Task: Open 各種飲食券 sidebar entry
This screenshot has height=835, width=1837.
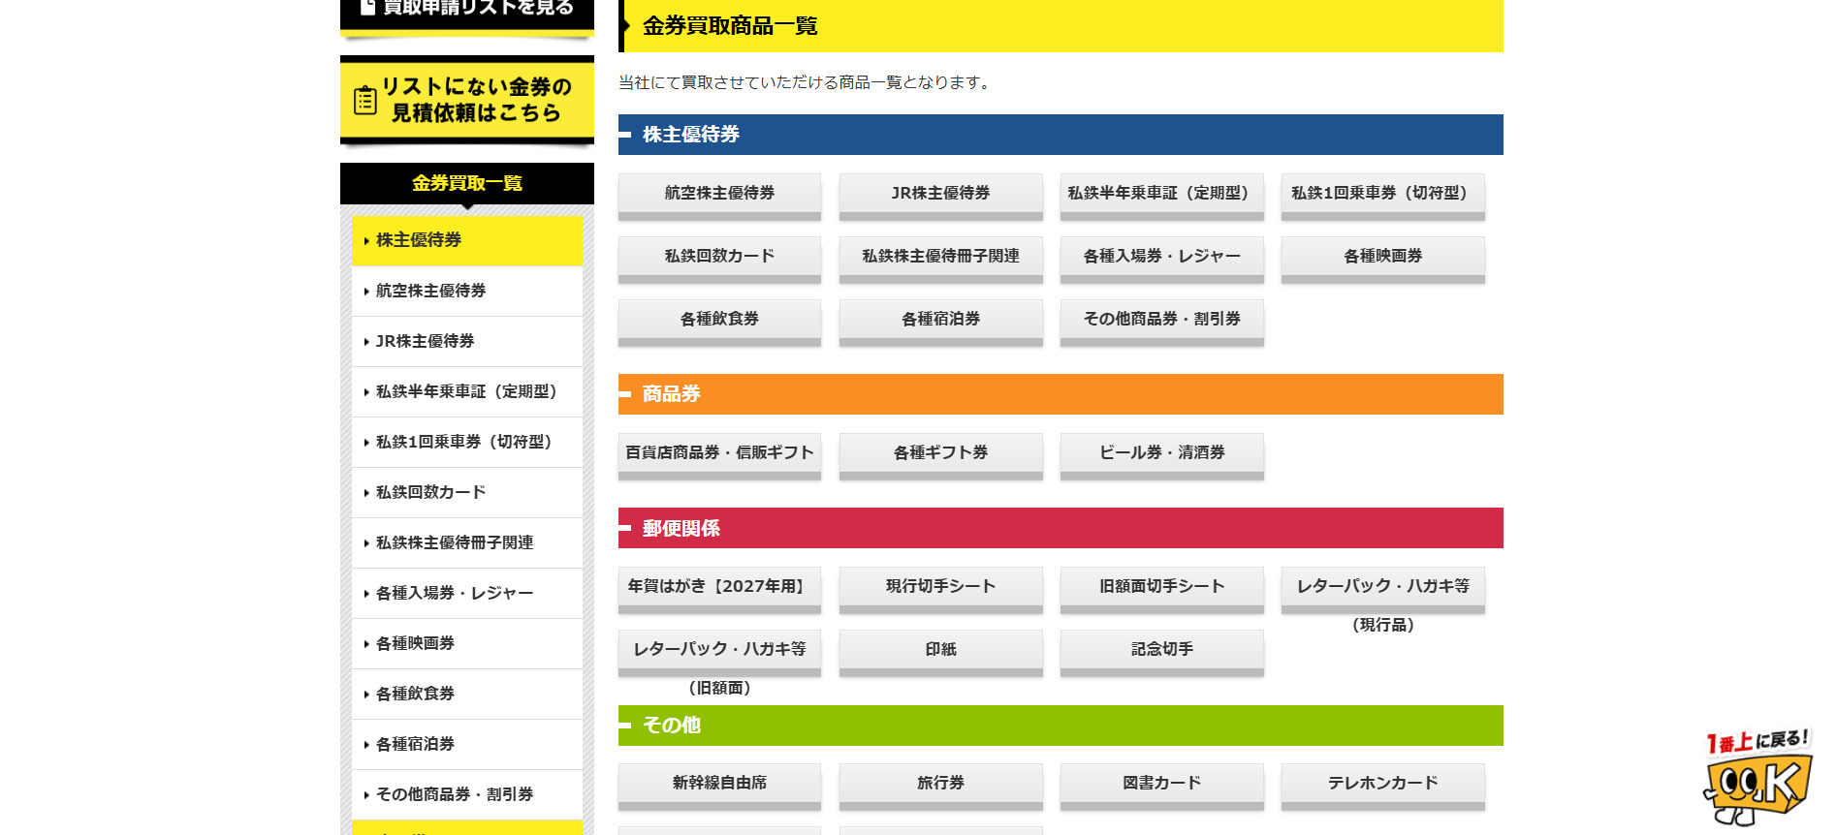Action: (467, 694)
